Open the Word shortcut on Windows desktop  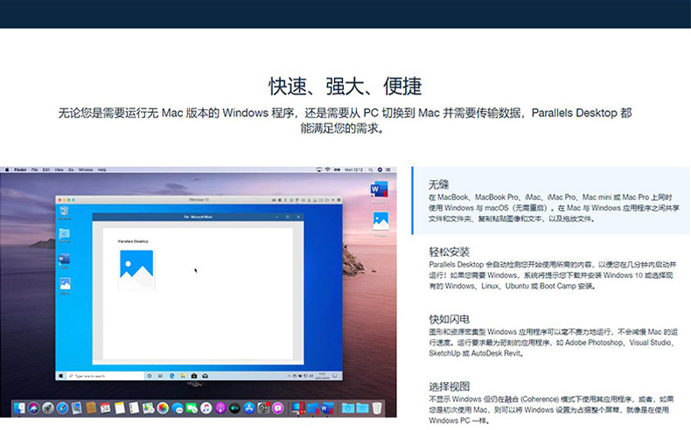65,261
